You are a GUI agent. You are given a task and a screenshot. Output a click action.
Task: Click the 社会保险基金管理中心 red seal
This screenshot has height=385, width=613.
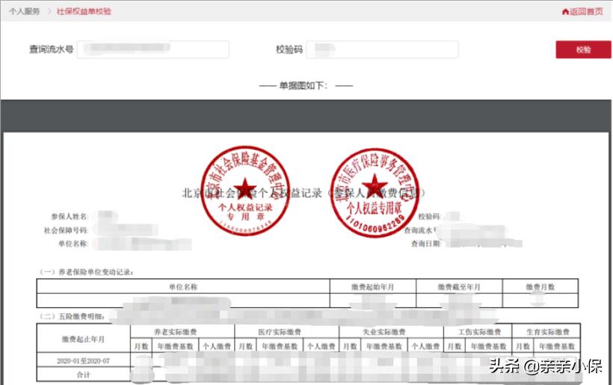coord(245,191)
